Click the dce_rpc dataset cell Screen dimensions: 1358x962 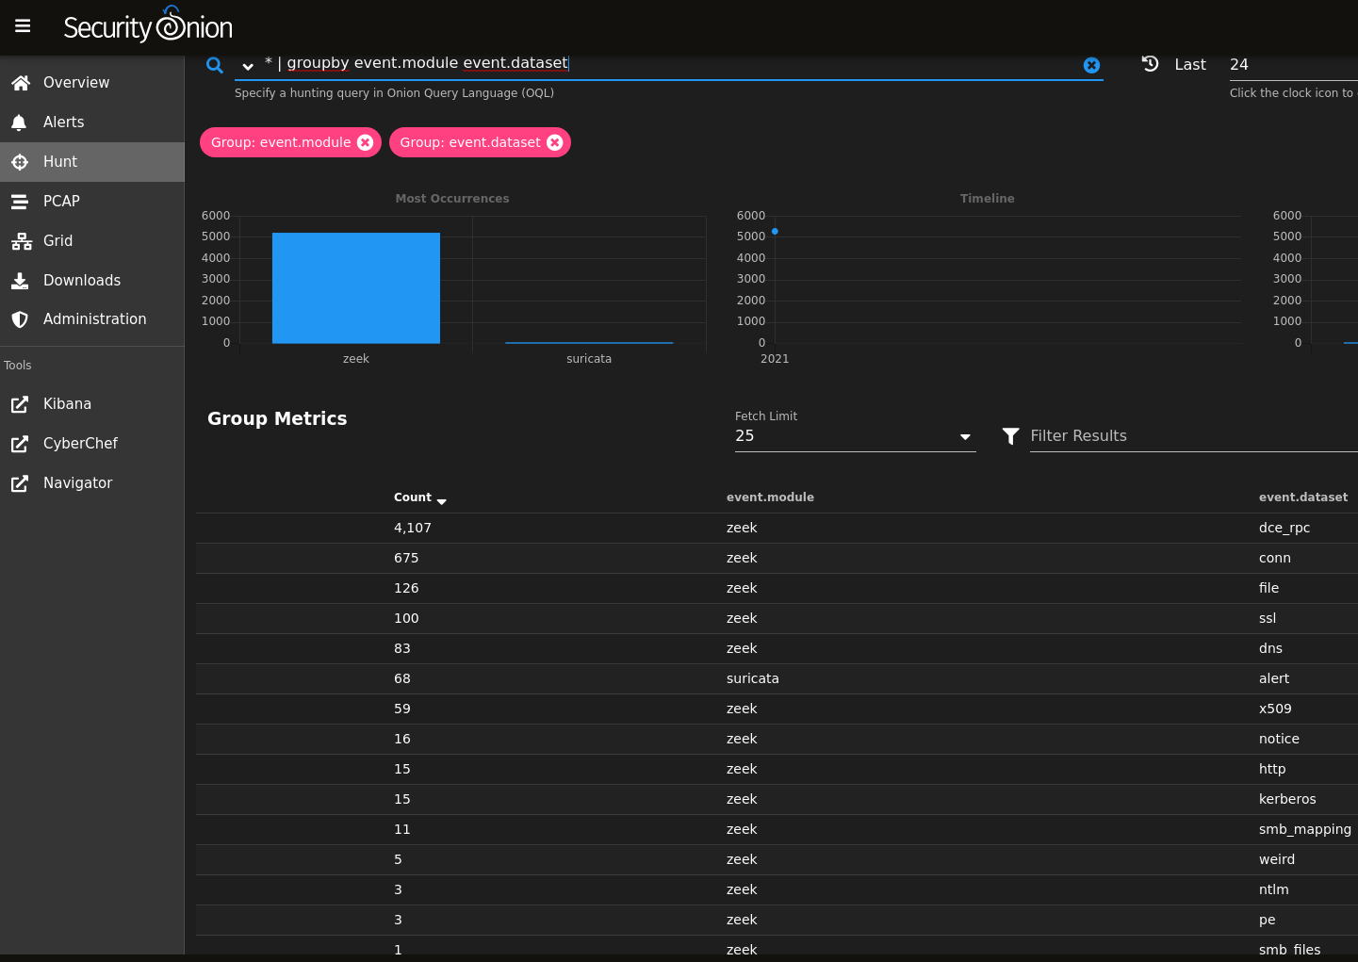(1284, 528)
